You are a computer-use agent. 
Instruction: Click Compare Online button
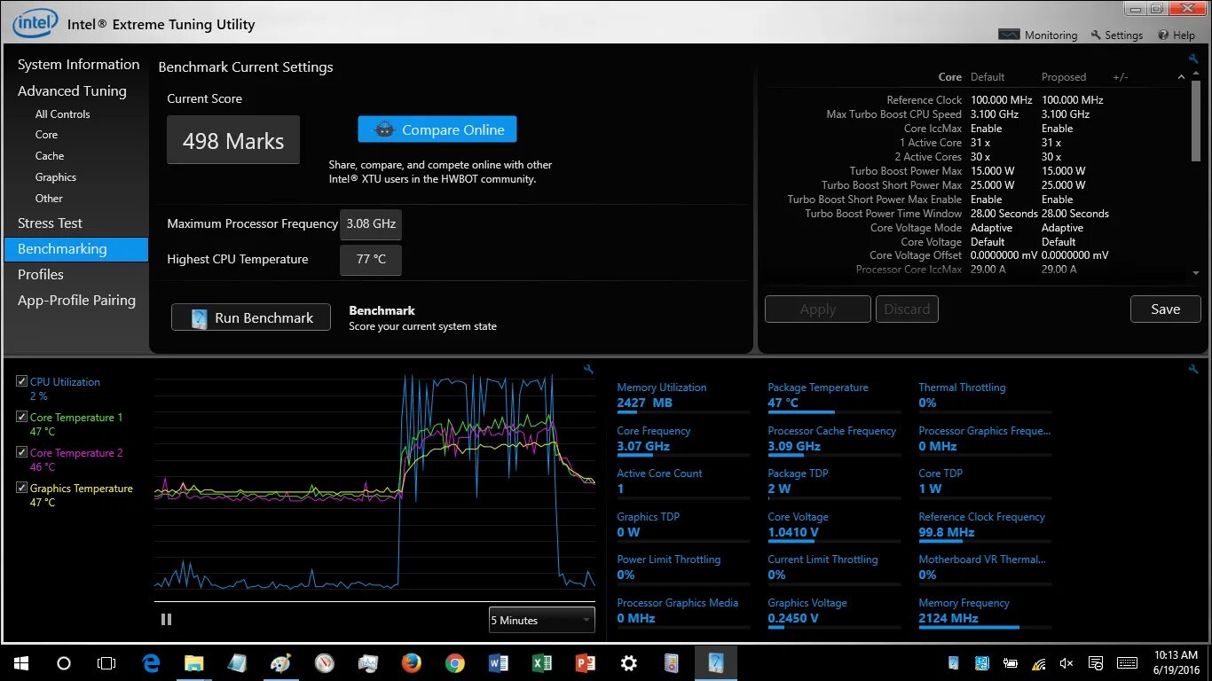(437, 129)
